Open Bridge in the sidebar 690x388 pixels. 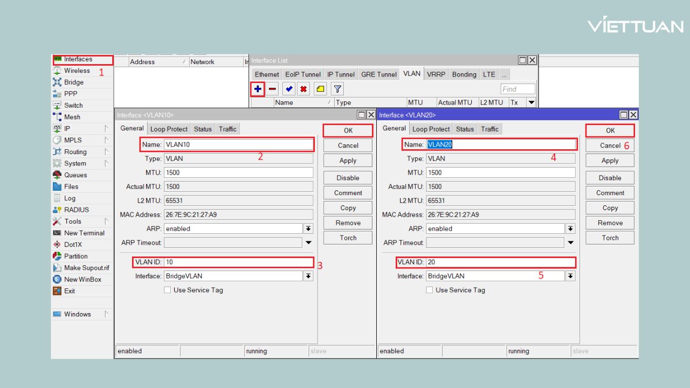(73, 82)
